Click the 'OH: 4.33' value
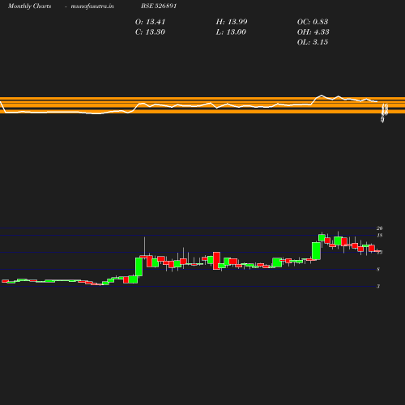Image resolution: width=405 pixels, height=405 pixels. click(313, 32)
